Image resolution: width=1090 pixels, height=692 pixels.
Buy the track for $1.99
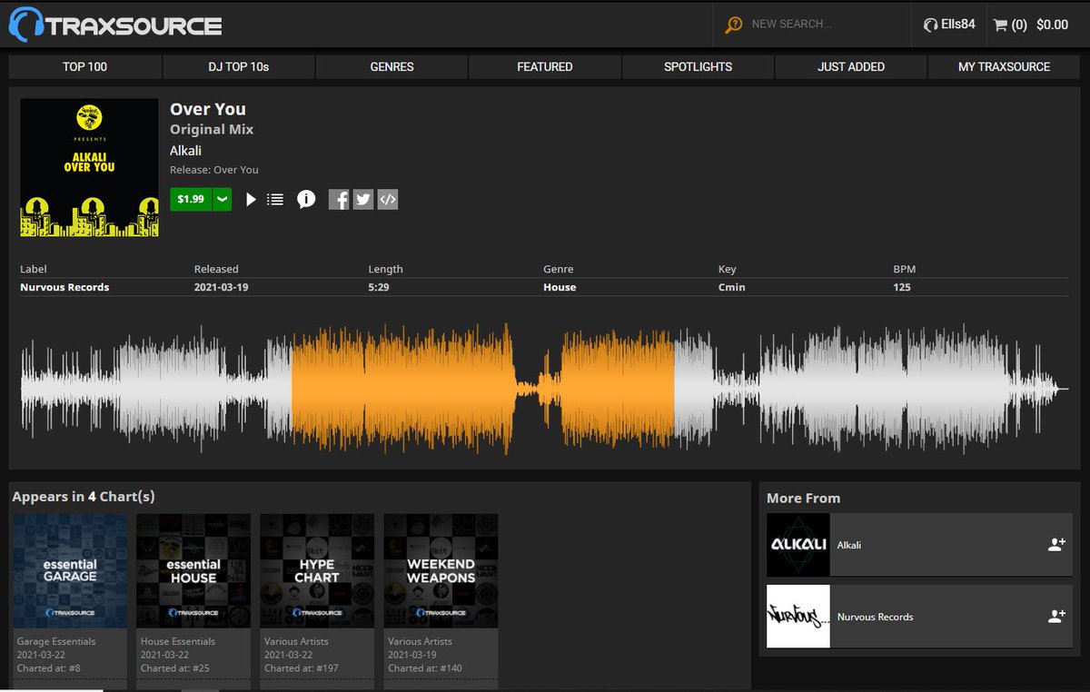click(191, 199)
